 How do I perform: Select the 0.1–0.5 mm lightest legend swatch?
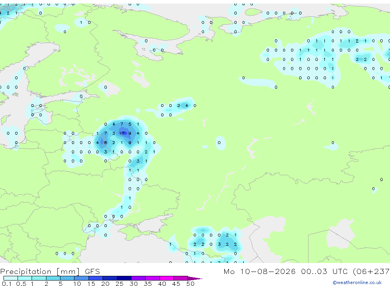11,278
